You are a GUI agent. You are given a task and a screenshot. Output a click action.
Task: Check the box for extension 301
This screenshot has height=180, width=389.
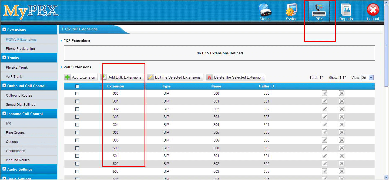77,101
